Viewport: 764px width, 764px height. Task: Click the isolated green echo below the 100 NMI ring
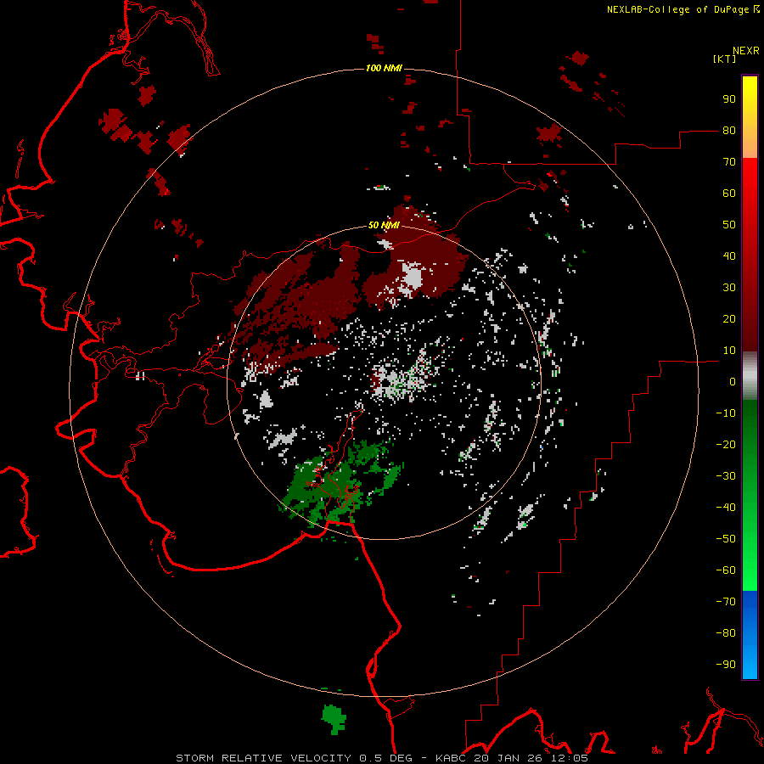tap(334, 719)
